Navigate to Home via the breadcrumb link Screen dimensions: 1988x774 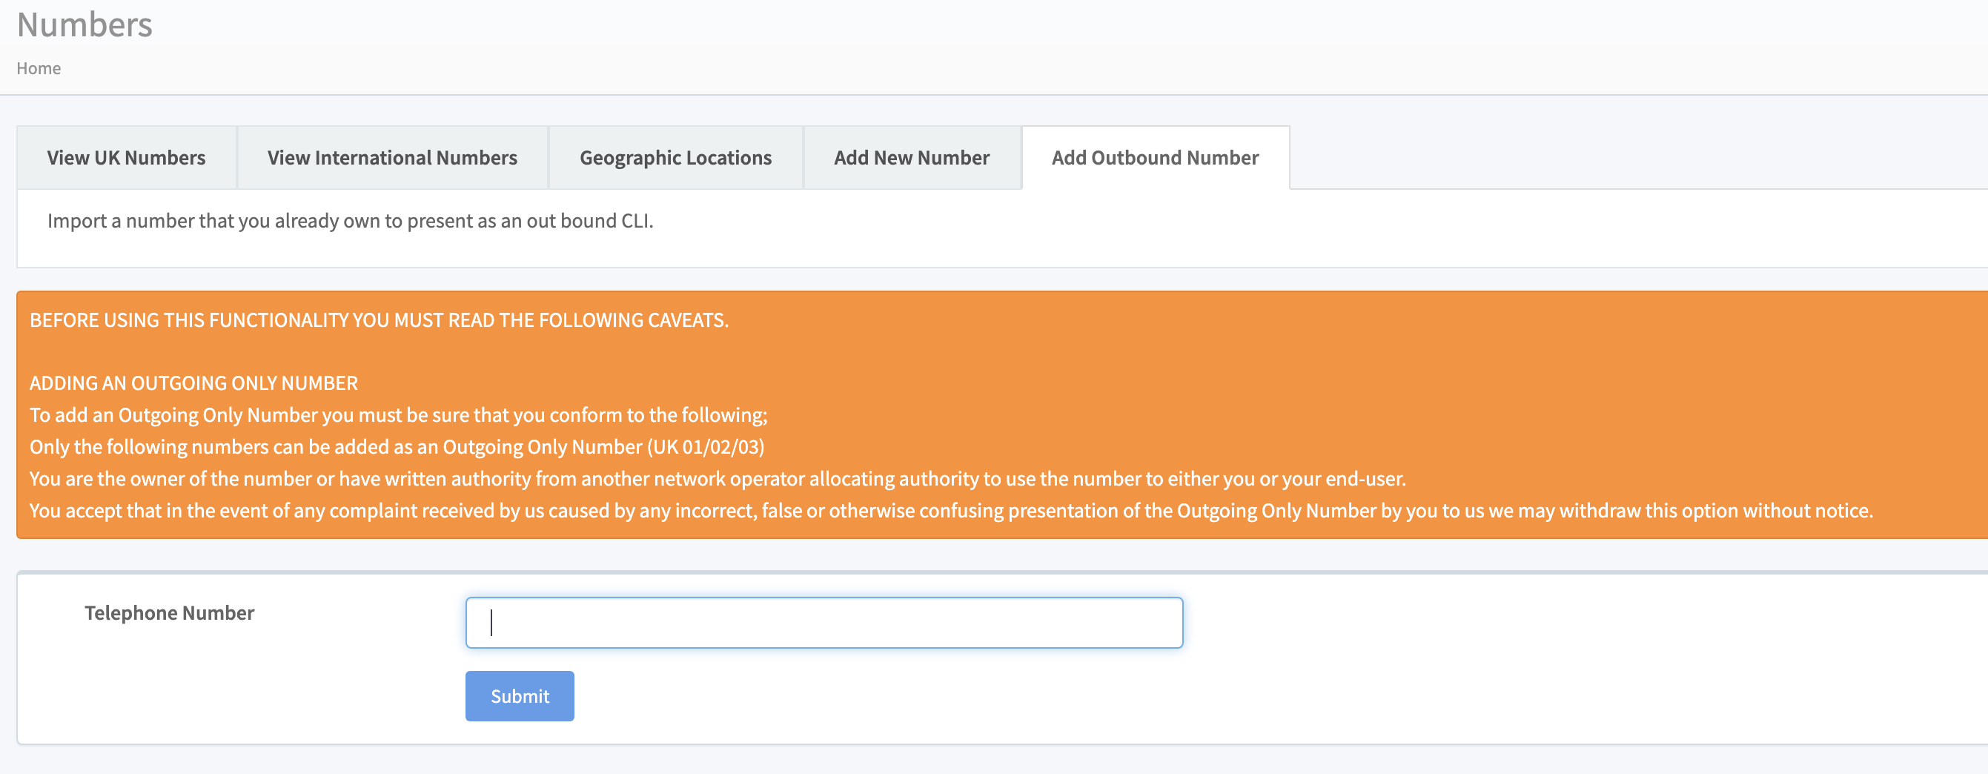pyautogui.click(x=39, y=68)
